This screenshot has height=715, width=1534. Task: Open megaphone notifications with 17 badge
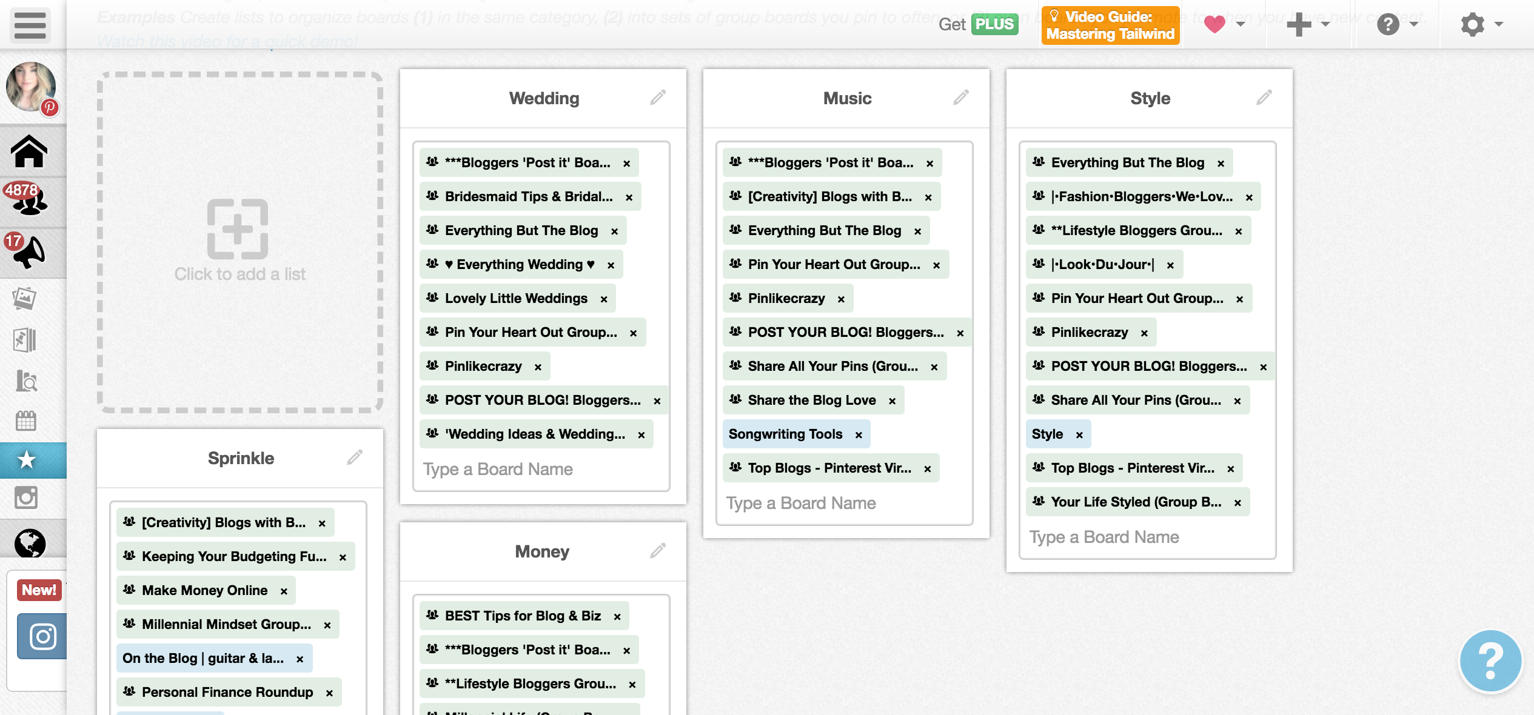(x=29, y=251)
